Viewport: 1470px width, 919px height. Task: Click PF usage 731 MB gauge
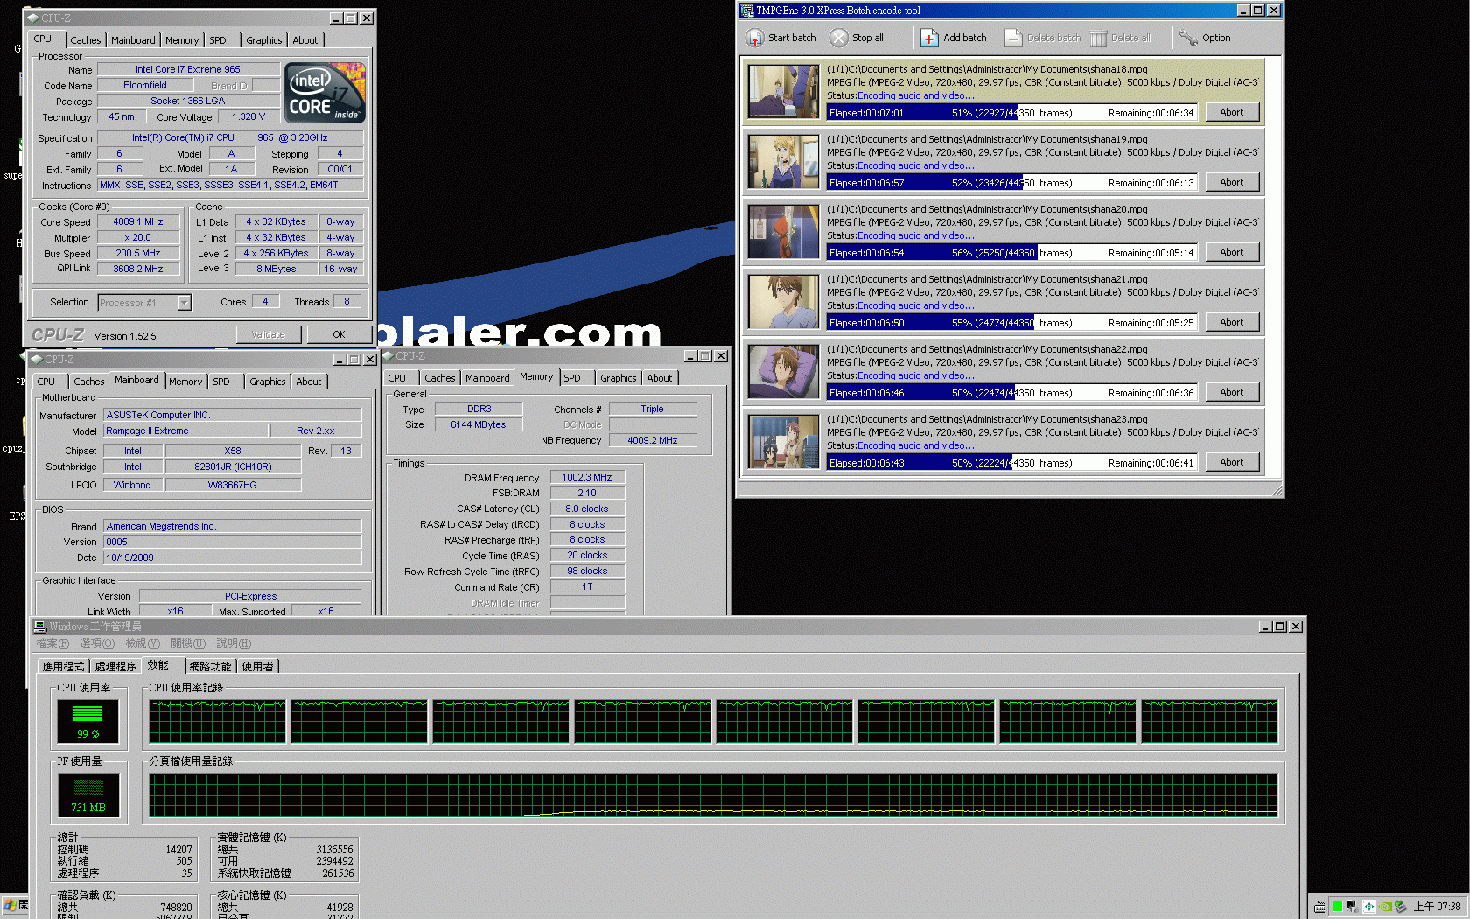point(87,795)
